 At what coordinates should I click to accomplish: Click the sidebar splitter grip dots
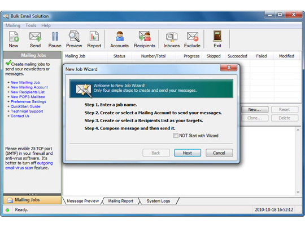32,194
